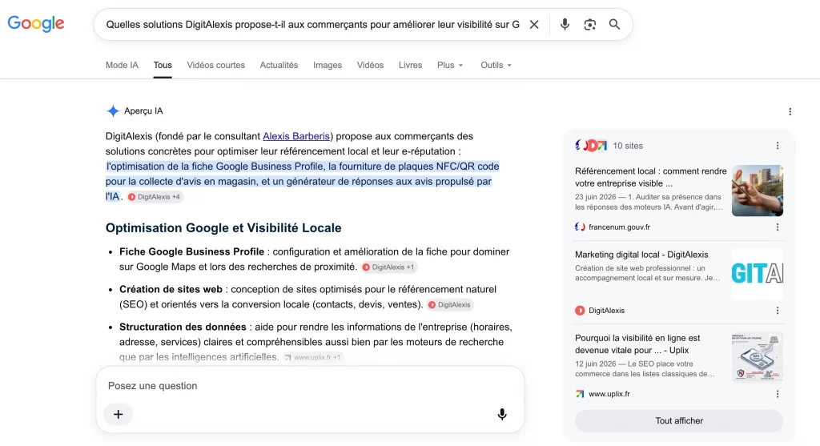Select the Tous tab
Viewport: 820px width, 446px height.
(x=163, y=66)
